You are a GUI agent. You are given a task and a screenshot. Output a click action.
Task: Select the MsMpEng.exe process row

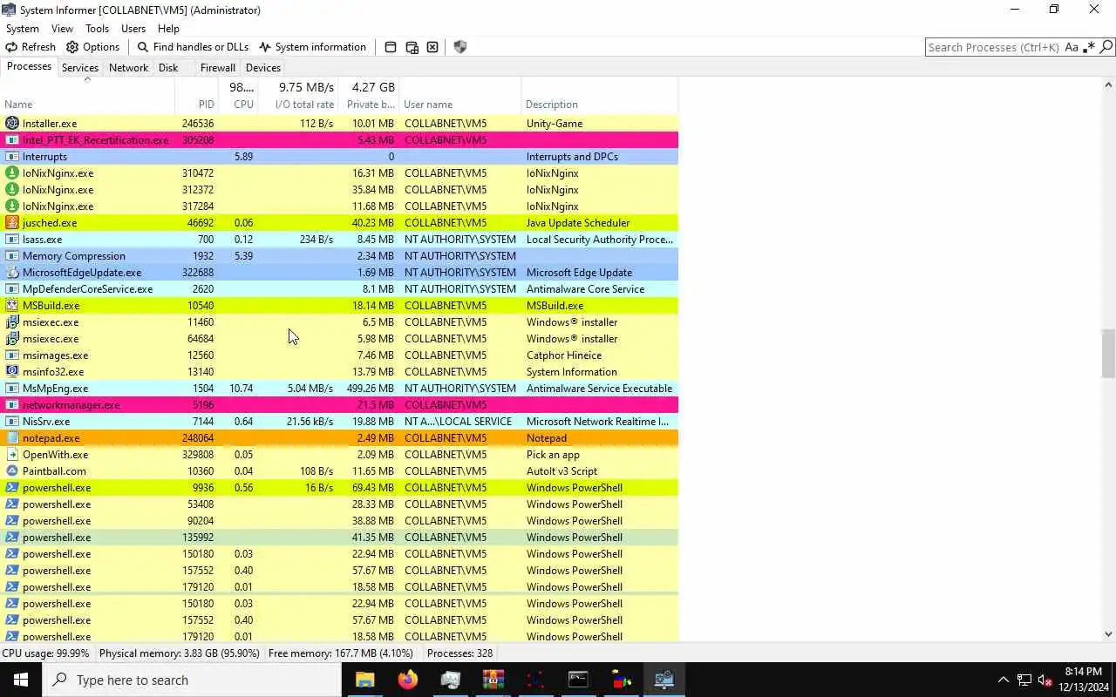pyautogui.click(x=339, y=389)
